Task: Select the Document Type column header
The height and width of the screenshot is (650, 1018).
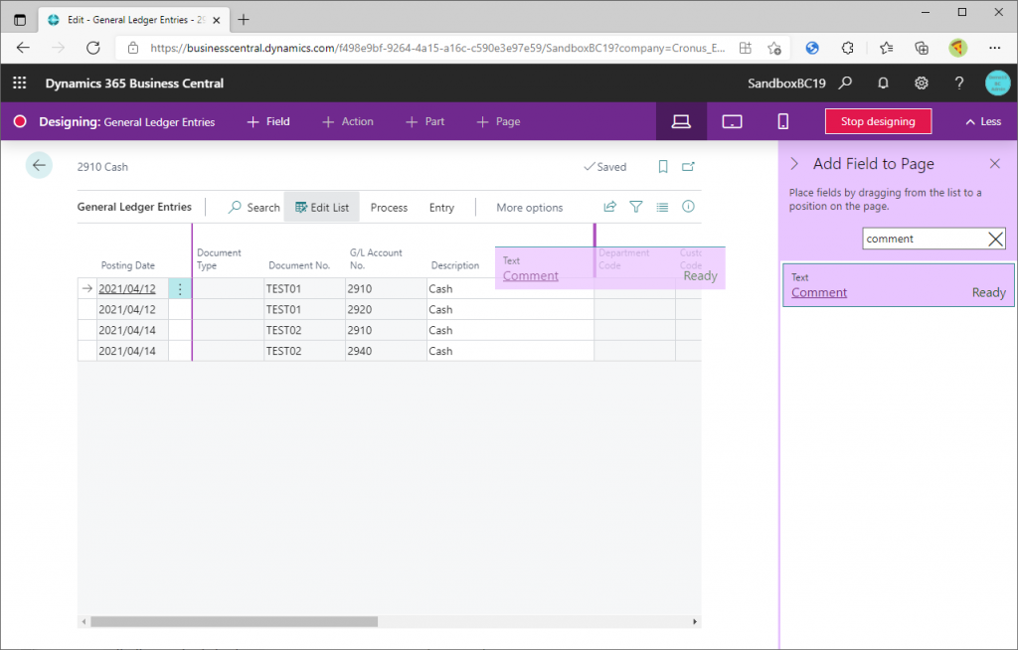Action: [219, 259]
